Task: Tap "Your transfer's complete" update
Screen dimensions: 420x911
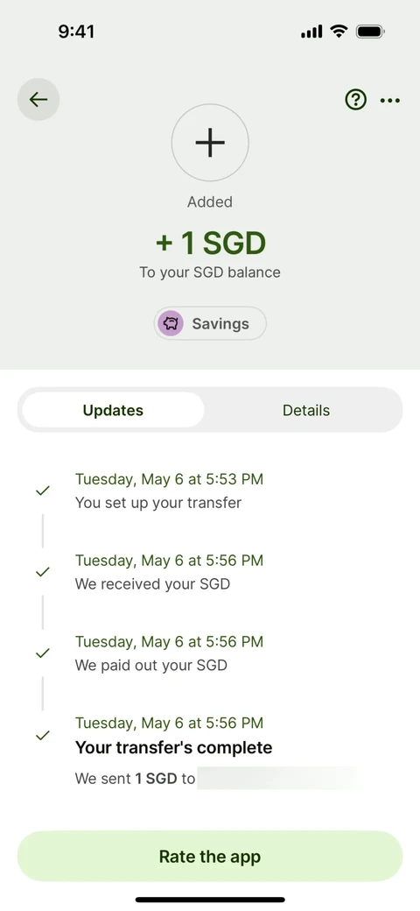Action: tap(173, 747)
